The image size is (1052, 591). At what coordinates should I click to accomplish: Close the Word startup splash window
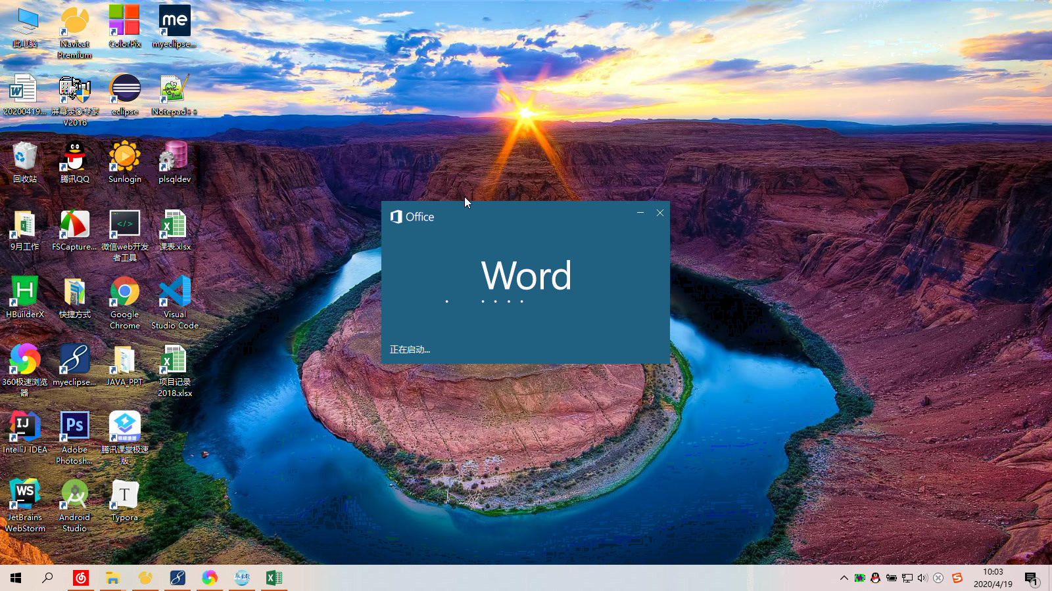pyautogui.click(x=660, y=213)
